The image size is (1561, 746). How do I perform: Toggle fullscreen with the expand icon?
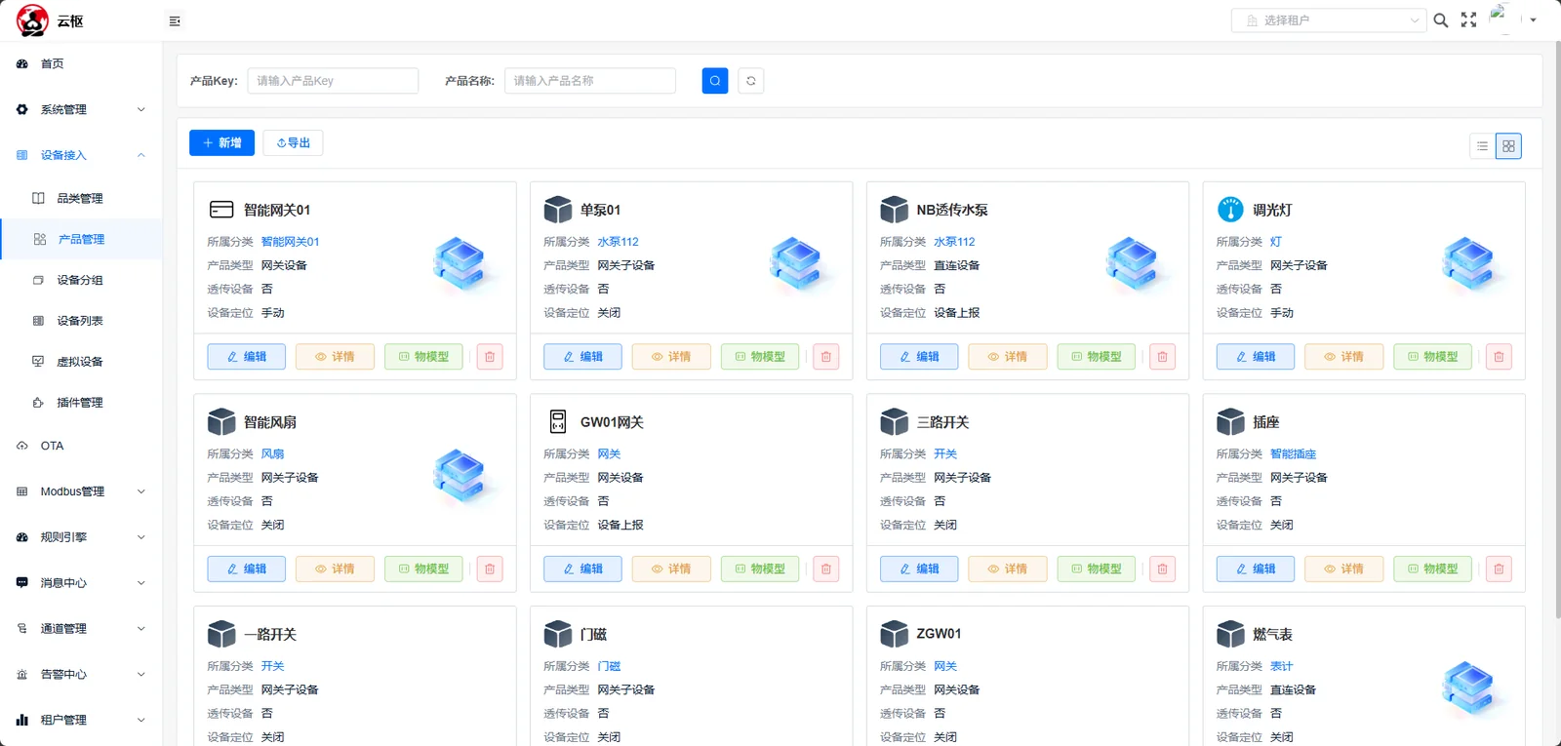pos(1468,20)
